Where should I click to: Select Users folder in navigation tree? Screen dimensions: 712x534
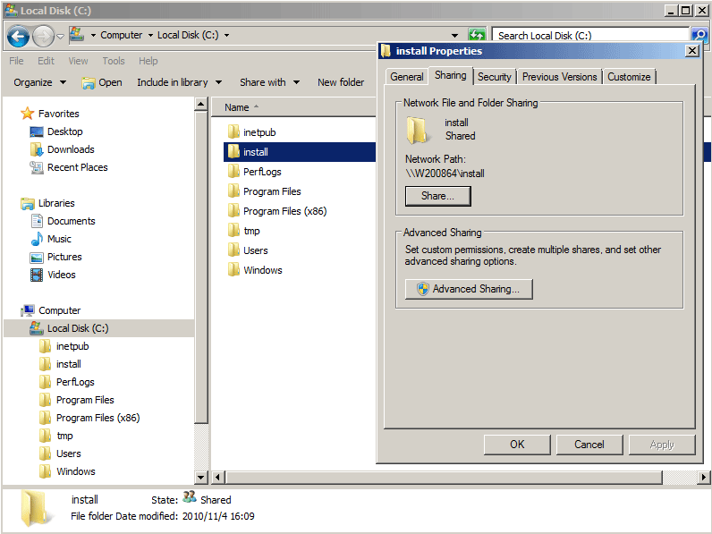[x=60, y=453]
